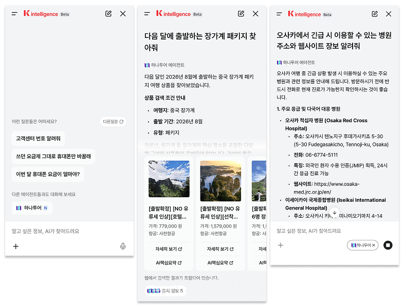This screenshot has height=306, width=404.
Task: Start new chat in right panel
Action: [x=375, y=14]
